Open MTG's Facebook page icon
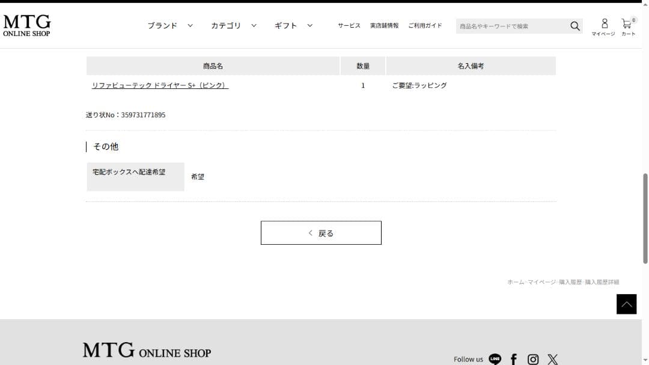Screen dimensions: 649x365 pos(513,359)
